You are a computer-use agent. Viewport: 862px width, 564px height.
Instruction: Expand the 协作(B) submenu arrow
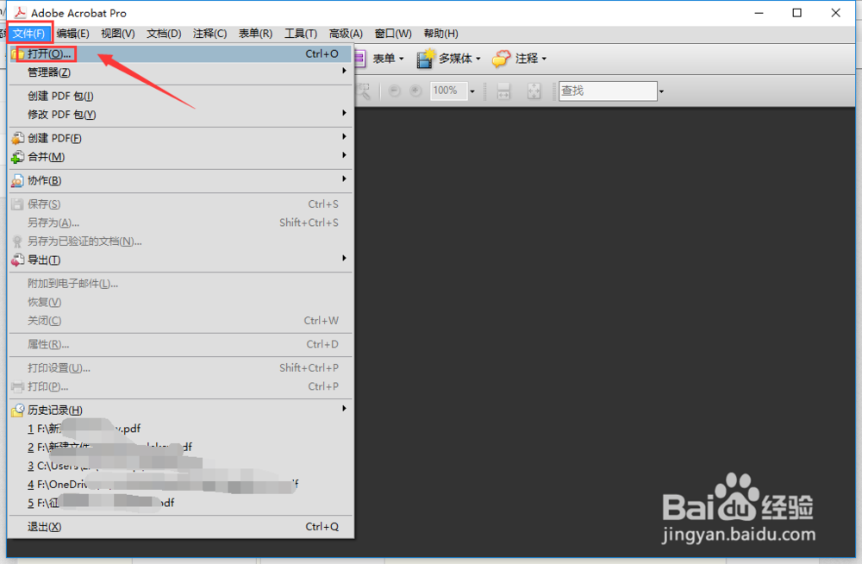[x=344, y=179]
